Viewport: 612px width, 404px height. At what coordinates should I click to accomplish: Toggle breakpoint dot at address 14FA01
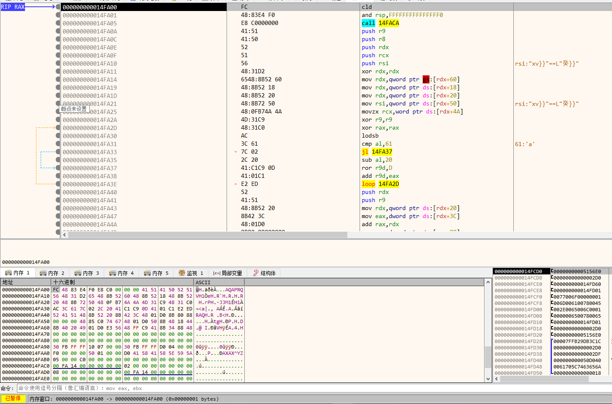(x=58, y=15)
